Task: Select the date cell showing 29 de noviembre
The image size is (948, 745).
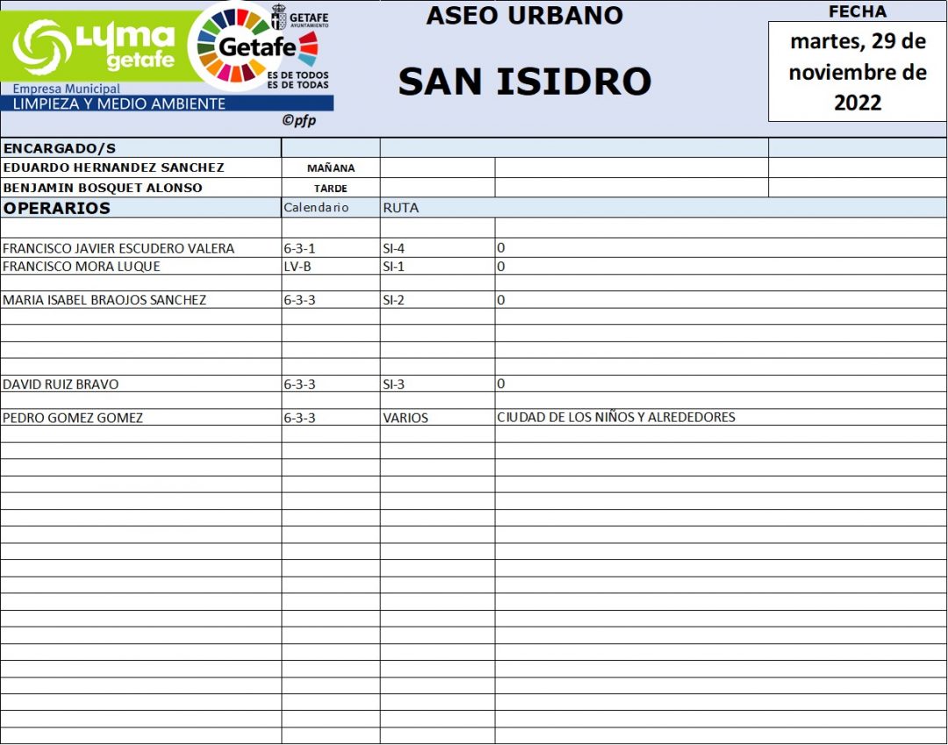Action: (857, 71)
